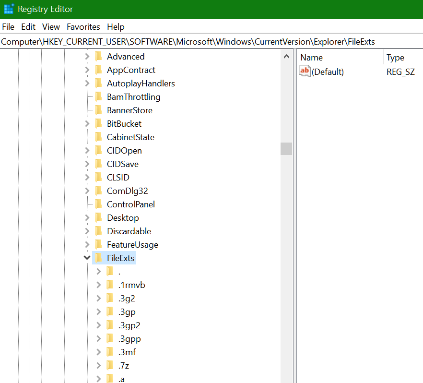
Task: Expand the .1rmvb subkey
Action: click(x=98, y=285)
